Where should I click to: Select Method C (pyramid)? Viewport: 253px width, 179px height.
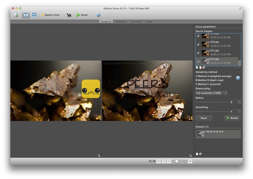[x=197, y=84]
